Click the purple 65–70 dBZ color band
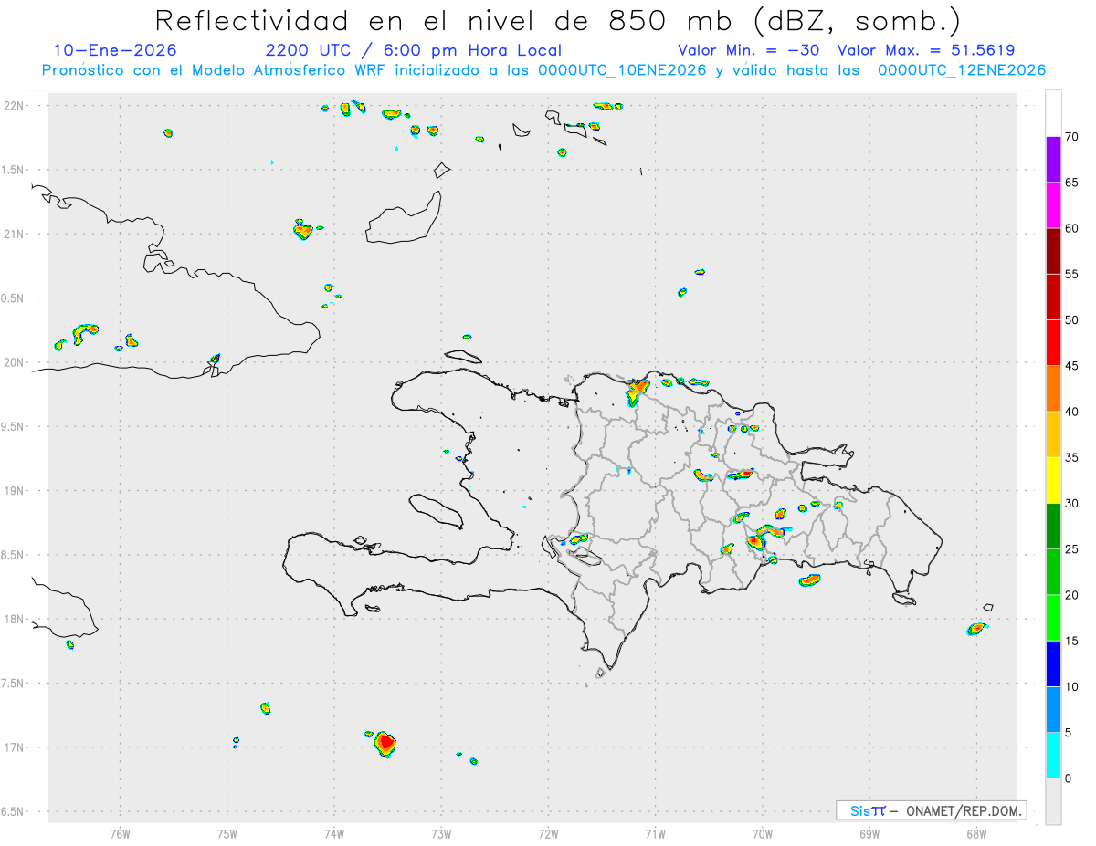 (x=1053, y=160)
